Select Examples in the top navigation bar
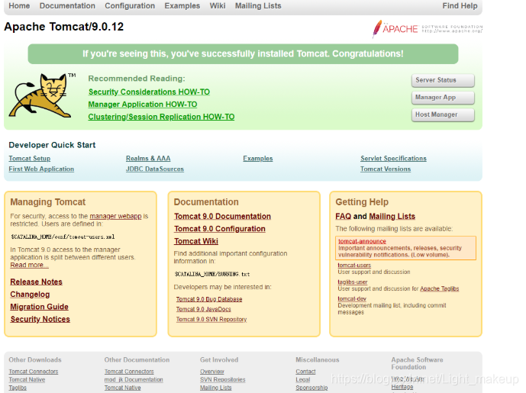 click(x=182, y=6)
